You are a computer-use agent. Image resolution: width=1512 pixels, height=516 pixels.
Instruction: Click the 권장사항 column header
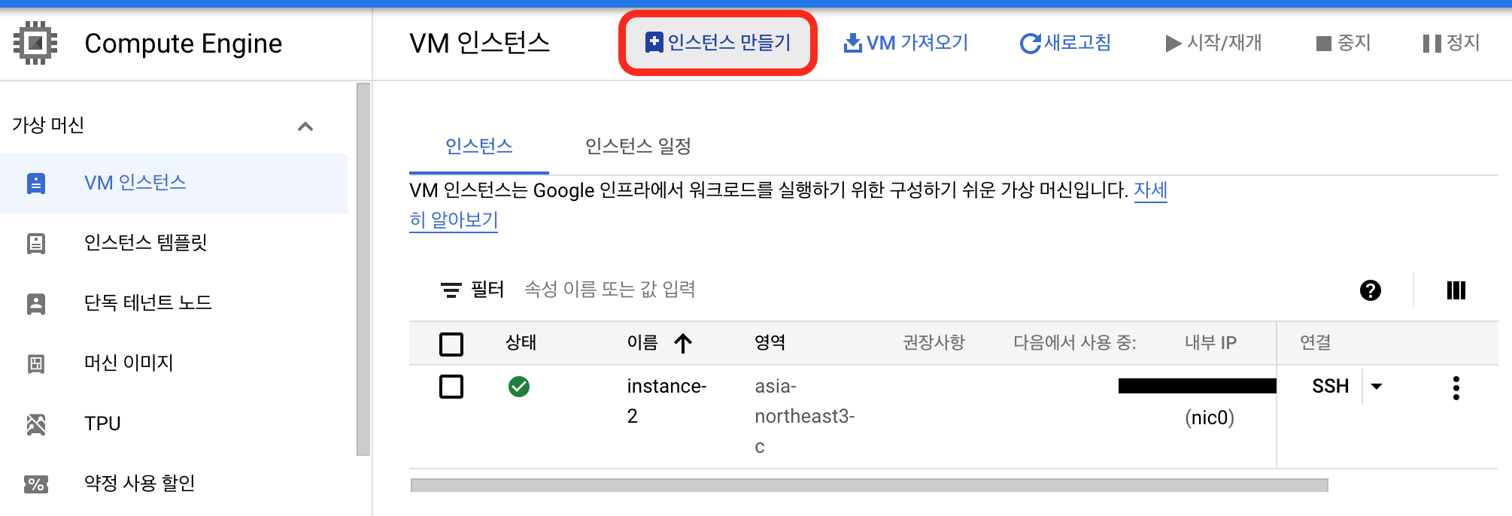coord(934,343)
